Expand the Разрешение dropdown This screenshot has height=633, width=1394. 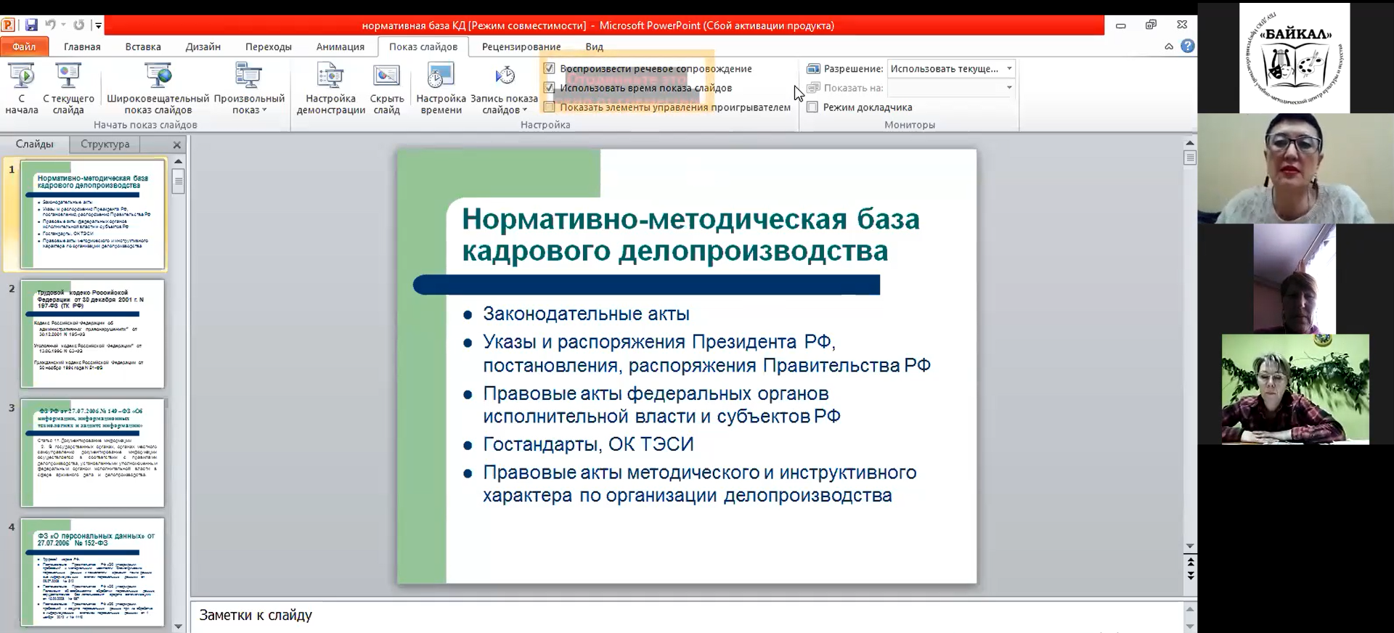click(1008, 68)
